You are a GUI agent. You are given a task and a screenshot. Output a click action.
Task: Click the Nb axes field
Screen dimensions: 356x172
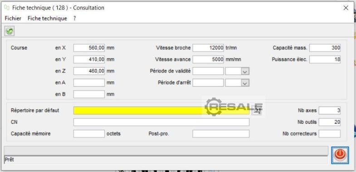(x=330, y=111)
